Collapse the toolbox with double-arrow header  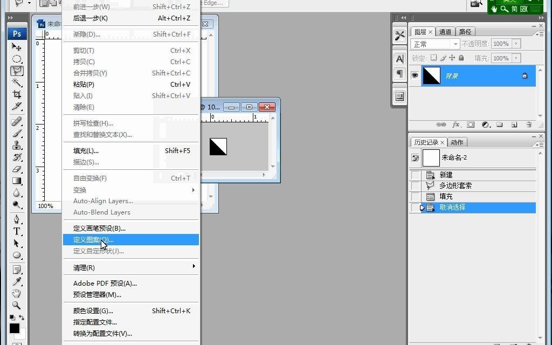[x=11, y=18]
